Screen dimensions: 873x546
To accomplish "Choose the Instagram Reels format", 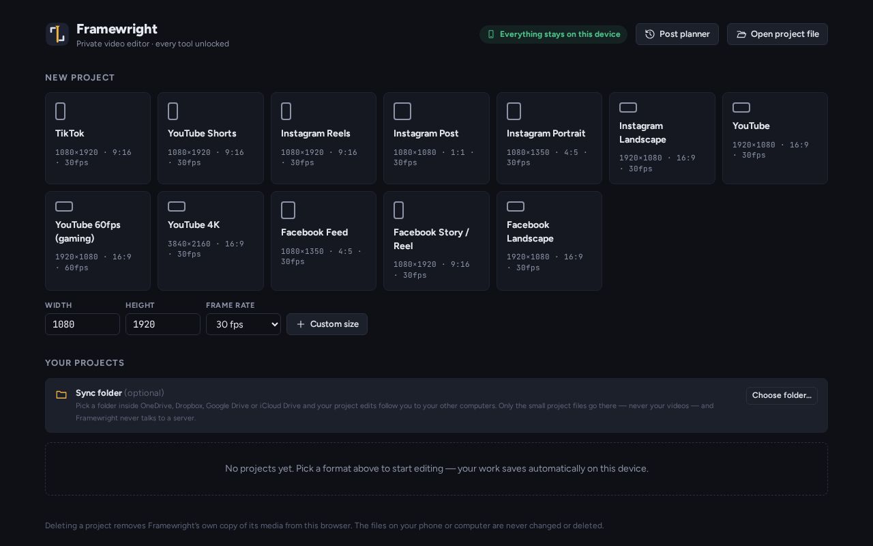I will point(323,138).
